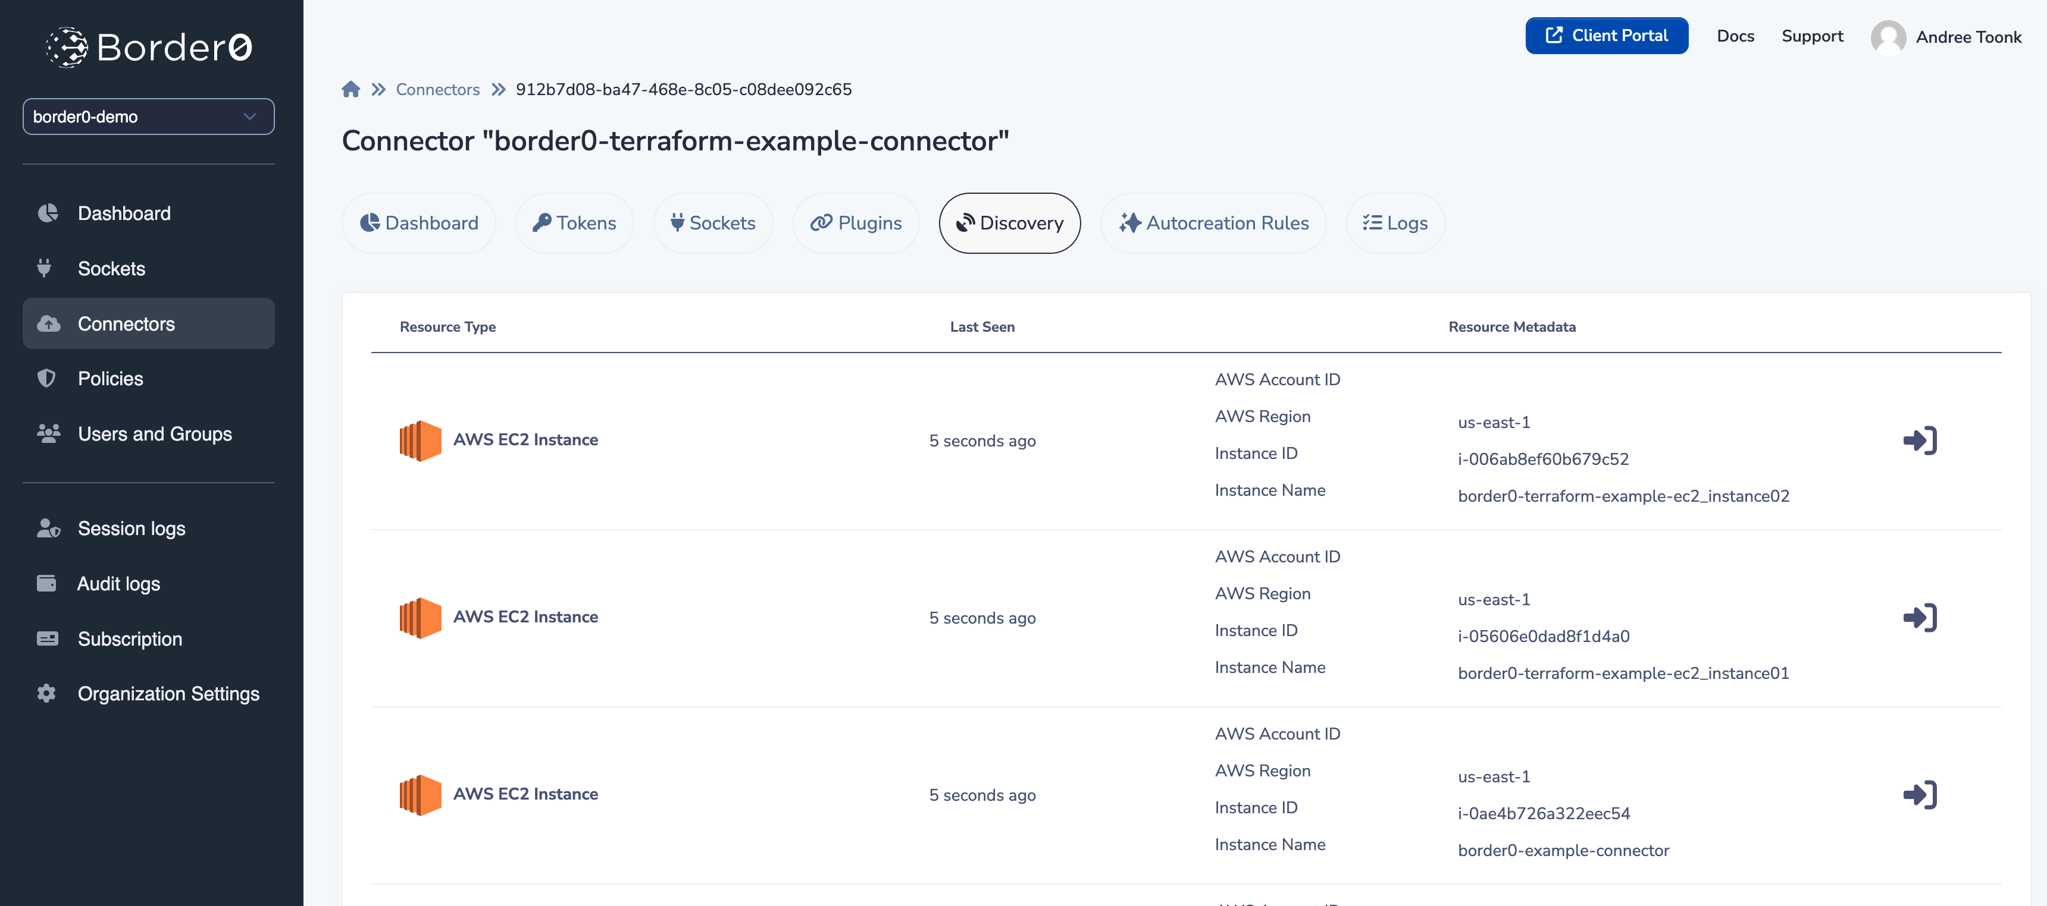Click the Session logs user icon
Viewport: 2047px width, 906px height.
tap(48, 528)
